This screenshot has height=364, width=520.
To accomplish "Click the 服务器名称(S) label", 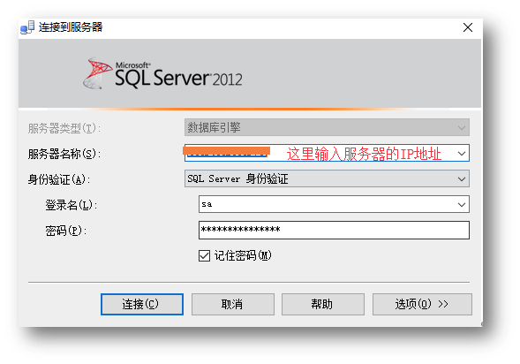I will 64,154.
